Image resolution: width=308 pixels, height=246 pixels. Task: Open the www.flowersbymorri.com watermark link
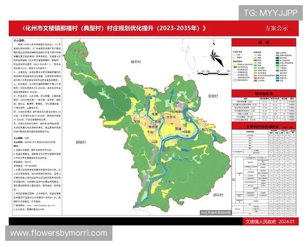point(59,233)
